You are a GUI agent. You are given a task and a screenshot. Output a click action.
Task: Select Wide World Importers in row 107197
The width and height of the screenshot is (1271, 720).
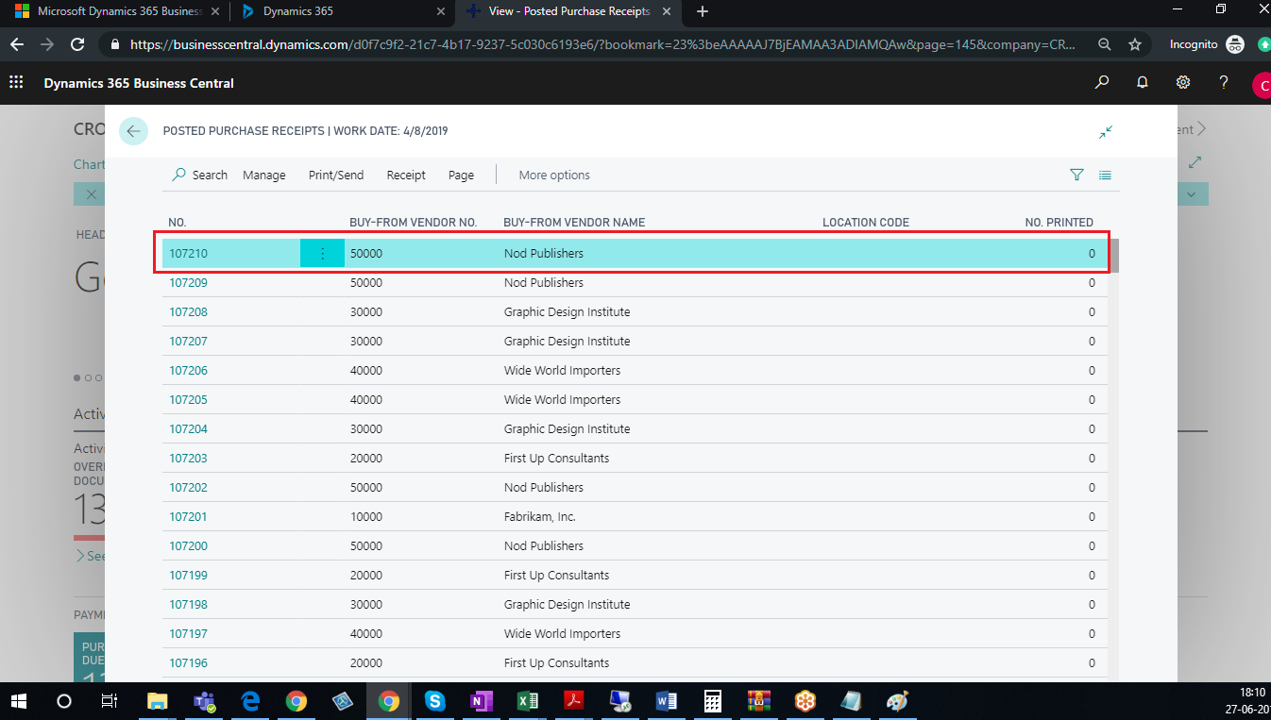point(563,634)
